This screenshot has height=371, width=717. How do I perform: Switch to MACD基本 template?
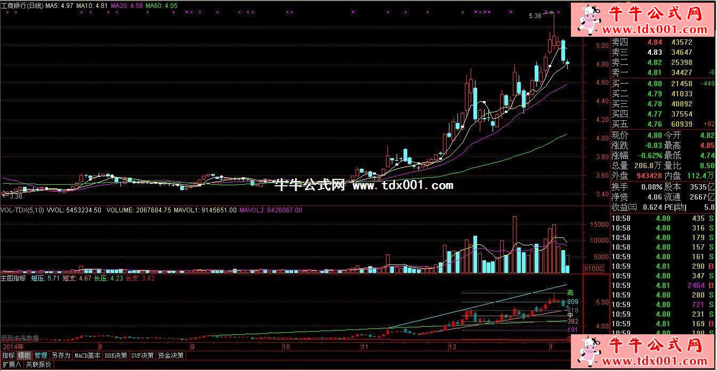click(x=87, y=355)
